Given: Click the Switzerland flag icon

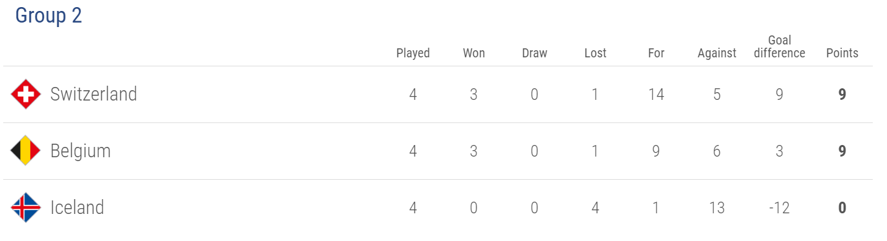Looking at the screenshot, I should pyautogui.click(x=26, y=95).
